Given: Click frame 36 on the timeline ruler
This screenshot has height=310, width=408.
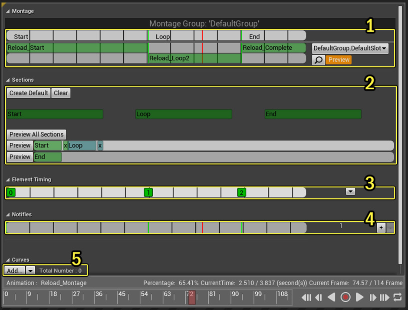Looking at the screenshot, I should pos(99,294).
